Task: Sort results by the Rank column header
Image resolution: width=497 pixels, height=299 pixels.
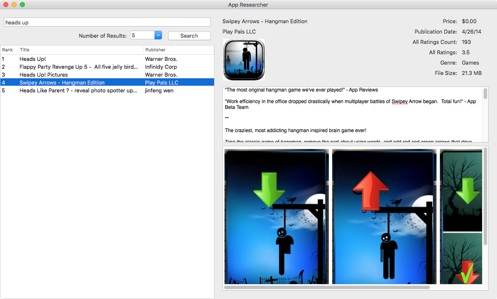Action: point(8,50)
